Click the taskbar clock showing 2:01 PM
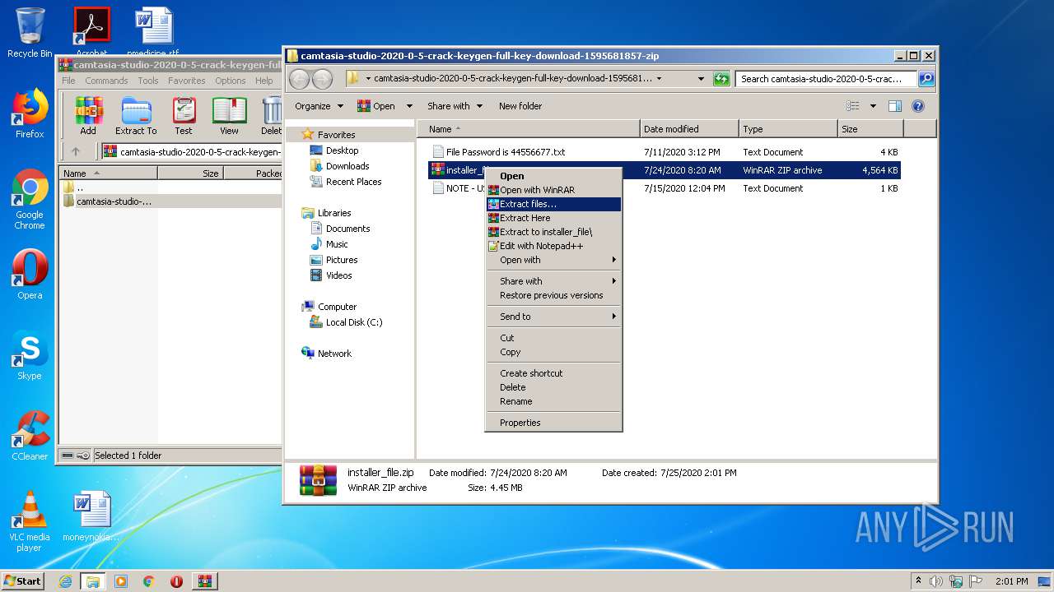The height and width of the screenshot is (592, 1054). (1011, 581)
